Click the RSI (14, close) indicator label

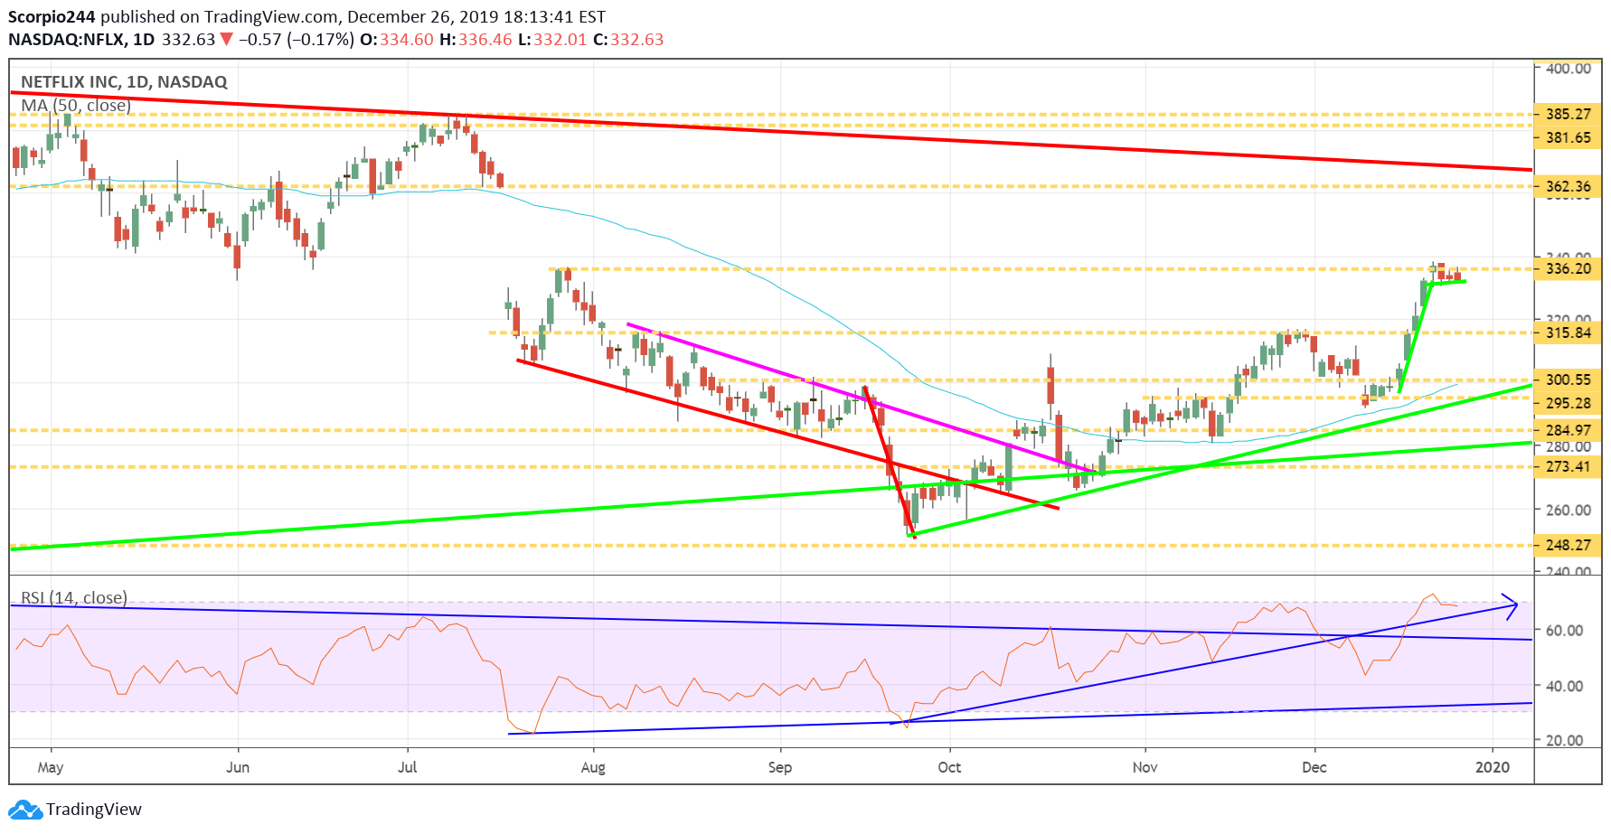tap(74, 598)
